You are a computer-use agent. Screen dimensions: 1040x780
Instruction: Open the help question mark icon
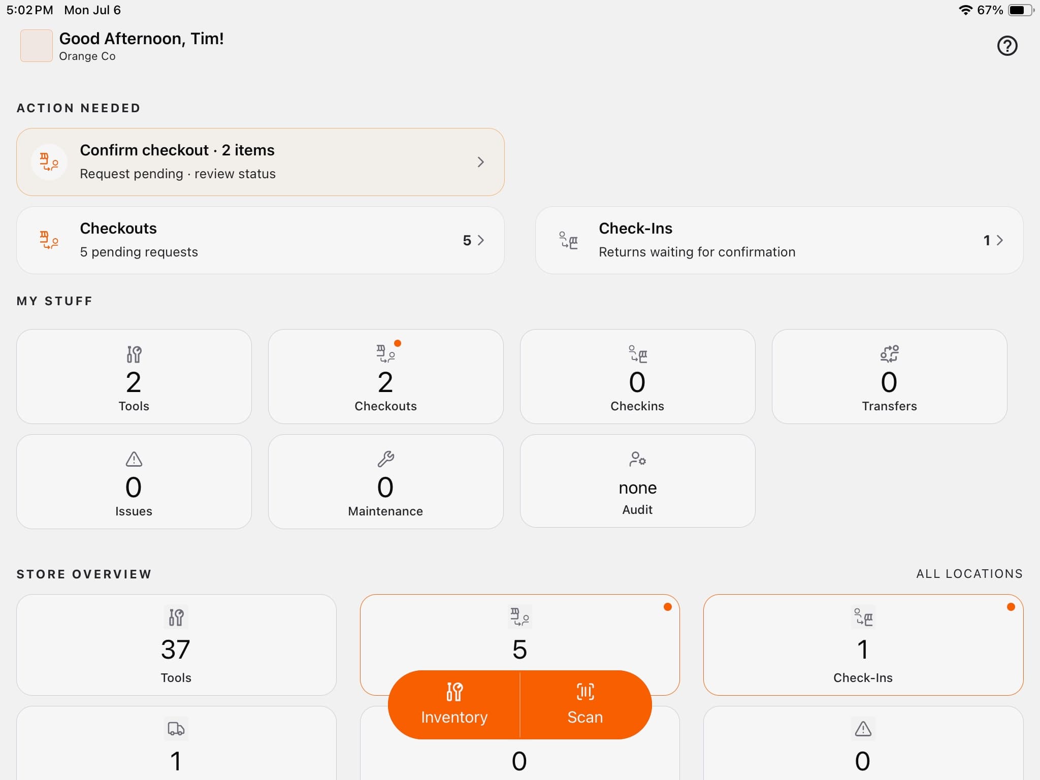[1007, 46]
